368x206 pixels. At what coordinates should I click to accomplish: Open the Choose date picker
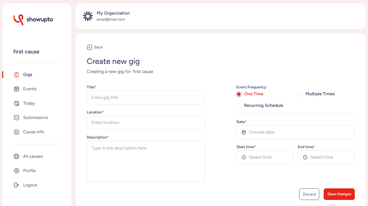(x=295, y=132)
